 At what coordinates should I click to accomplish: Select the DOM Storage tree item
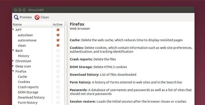coord(28,92)
